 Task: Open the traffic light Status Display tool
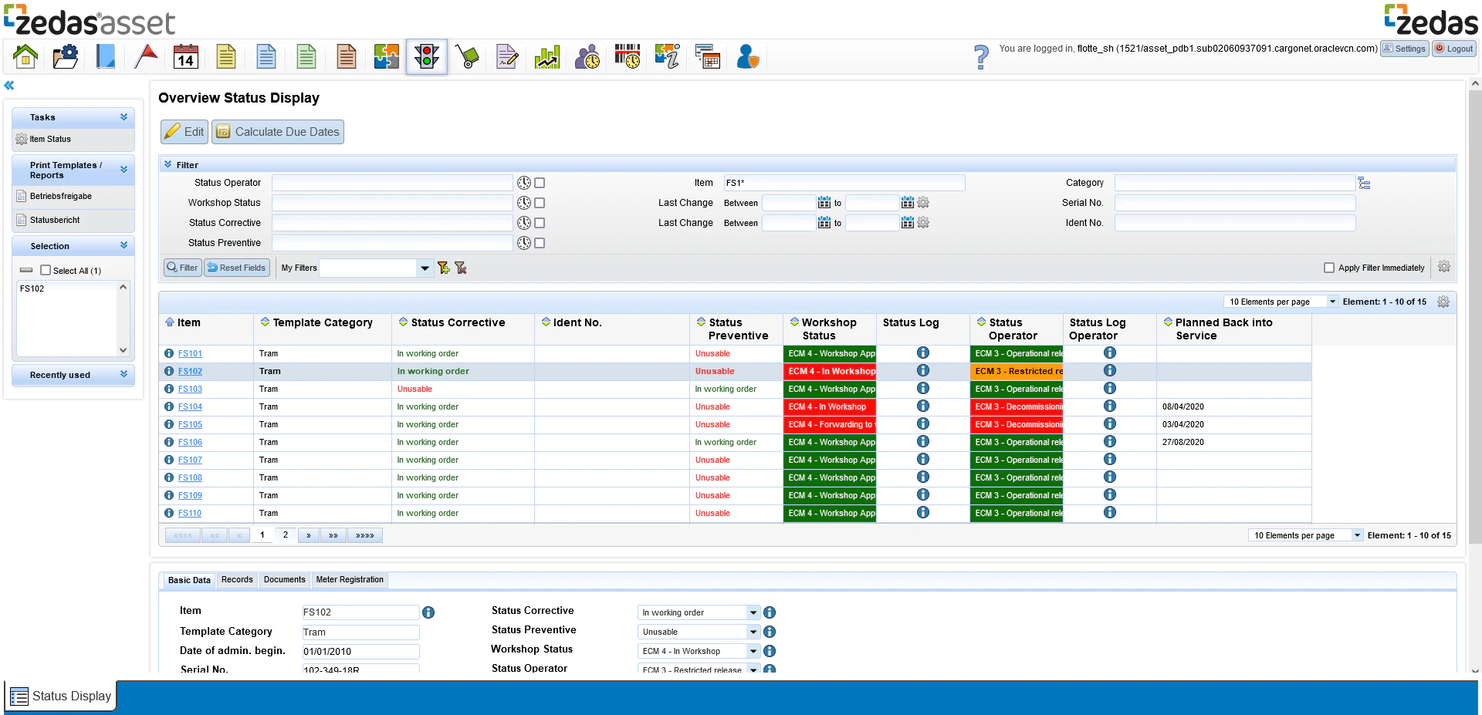[x=426, y=56]
